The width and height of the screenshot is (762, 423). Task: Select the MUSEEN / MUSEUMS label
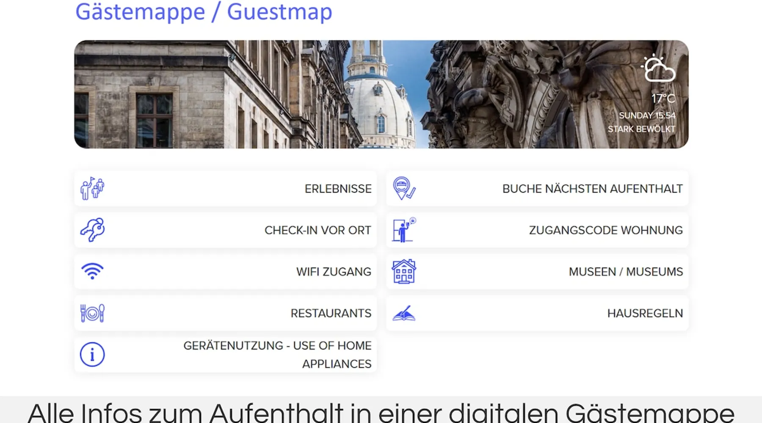coord(625,272)
